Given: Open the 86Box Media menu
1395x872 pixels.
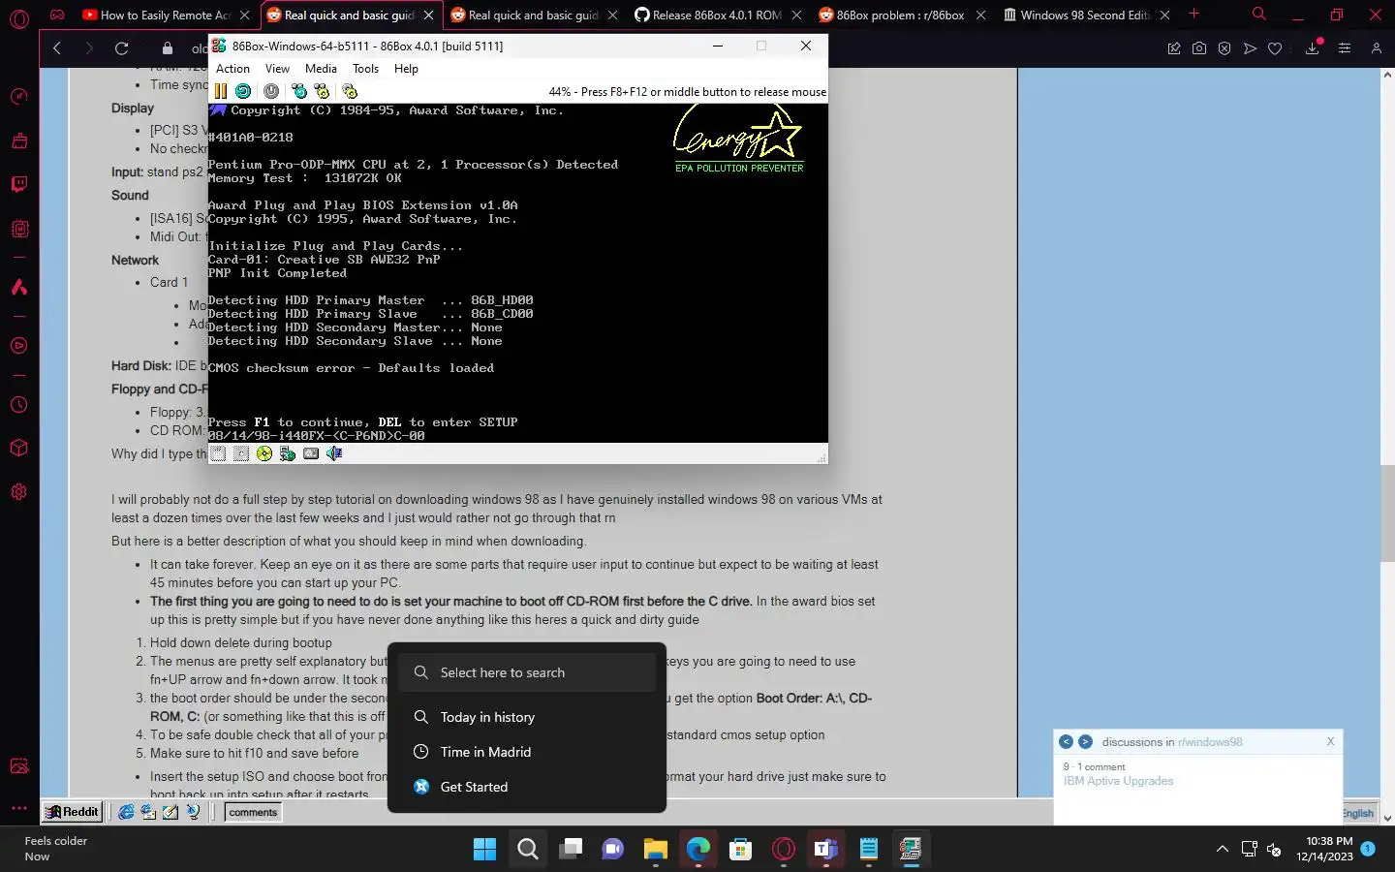Looking at the screenshot, I should click(321, 69).
